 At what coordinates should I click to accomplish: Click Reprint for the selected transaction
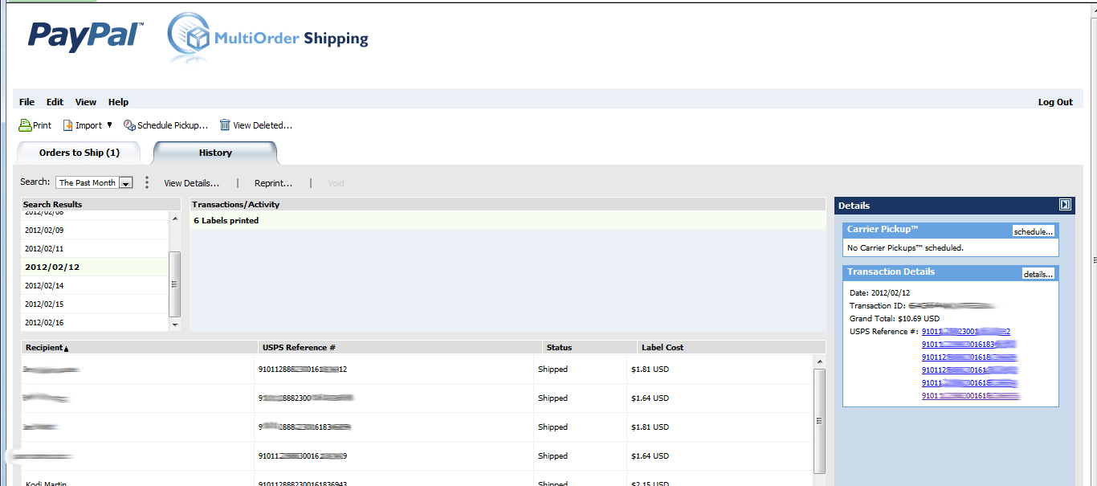point(273,182)
